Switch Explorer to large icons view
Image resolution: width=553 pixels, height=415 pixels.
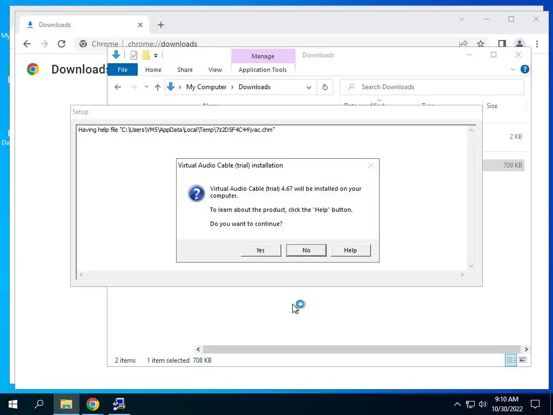pyautogui.click(x=523, y=360)
